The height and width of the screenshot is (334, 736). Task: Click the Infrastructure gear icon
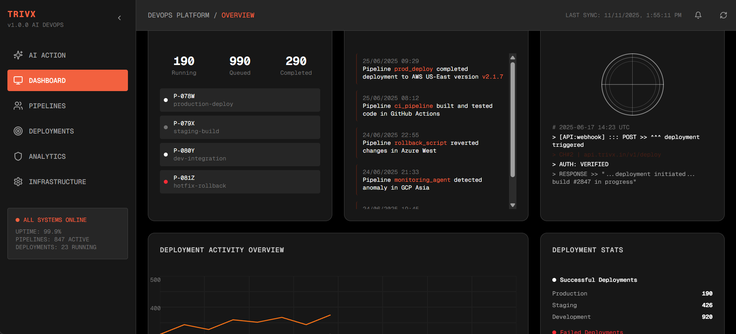click(18, 182)
